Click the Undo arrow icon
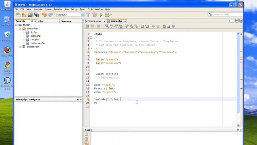Screen dimensions: 257x145 coord(44,15)
